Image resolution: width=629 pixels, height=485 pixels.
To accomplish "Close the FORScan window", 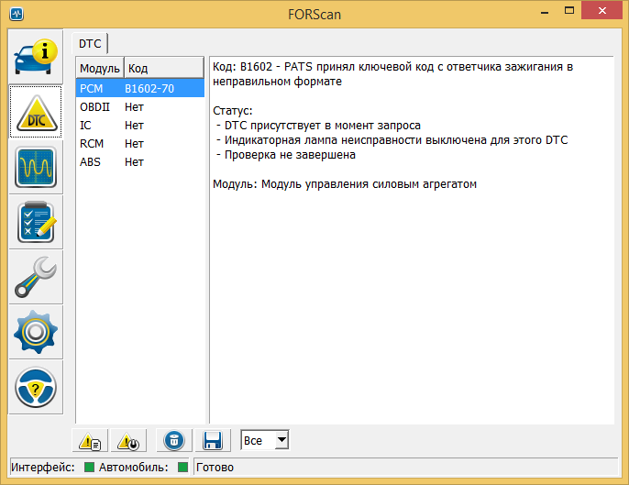I will coord(601,11).
